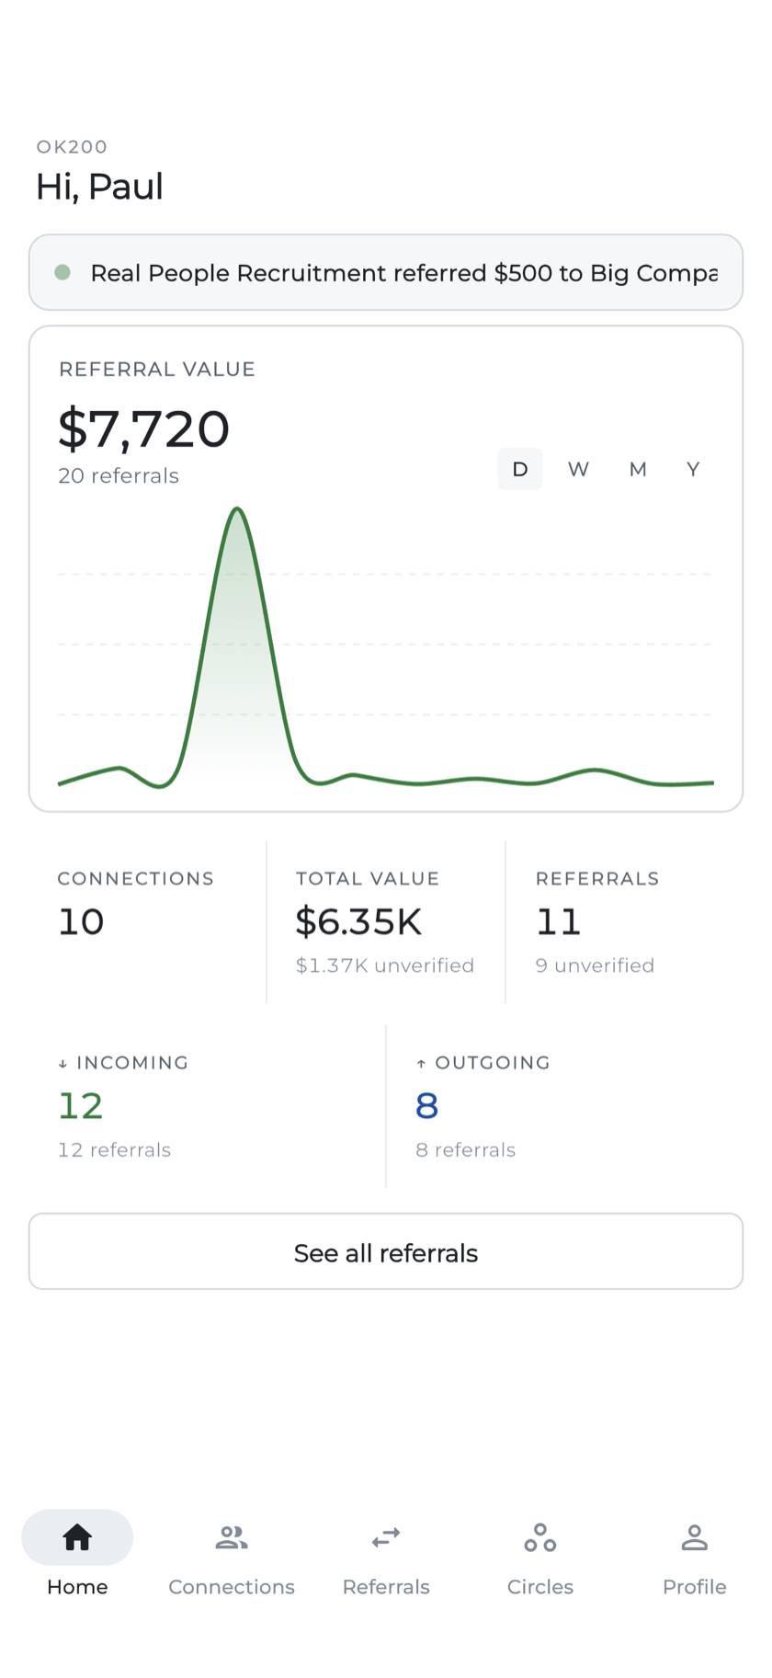Click the 9 unverified text
The height and width of the screenshot is (1678, 772).
coord(595,965)
